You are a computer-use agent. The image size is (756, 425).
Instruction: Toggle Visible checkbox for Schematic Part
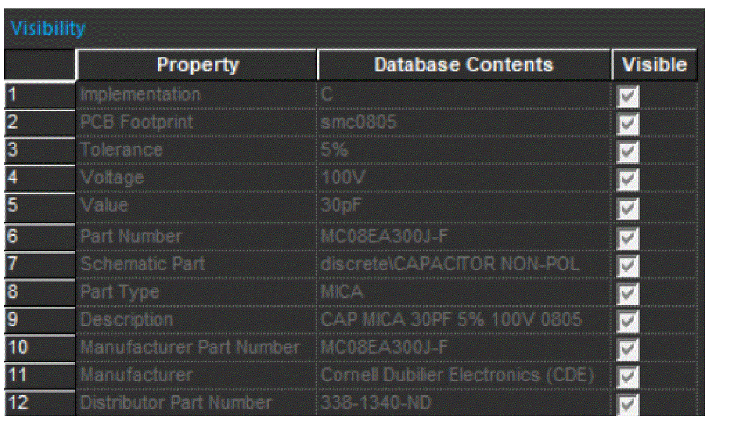629,266
